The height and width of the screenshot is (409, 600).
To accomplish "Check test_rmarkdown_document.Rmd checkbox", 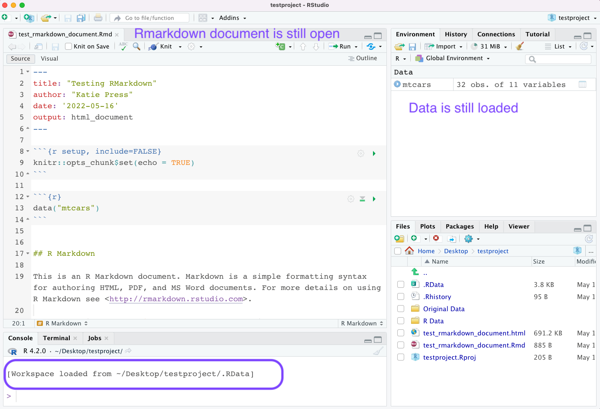I will (x=401, y=345).
